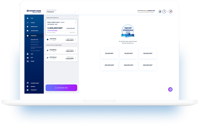199x128 pixels.
Task: Choose the 50,000 MNT amount
Action: click(x=128, y=54)
